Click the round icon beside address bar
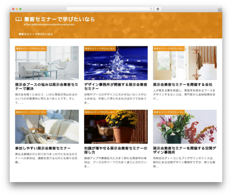The image size is (232, 196). pyautogui.click(x=158, y=9)
